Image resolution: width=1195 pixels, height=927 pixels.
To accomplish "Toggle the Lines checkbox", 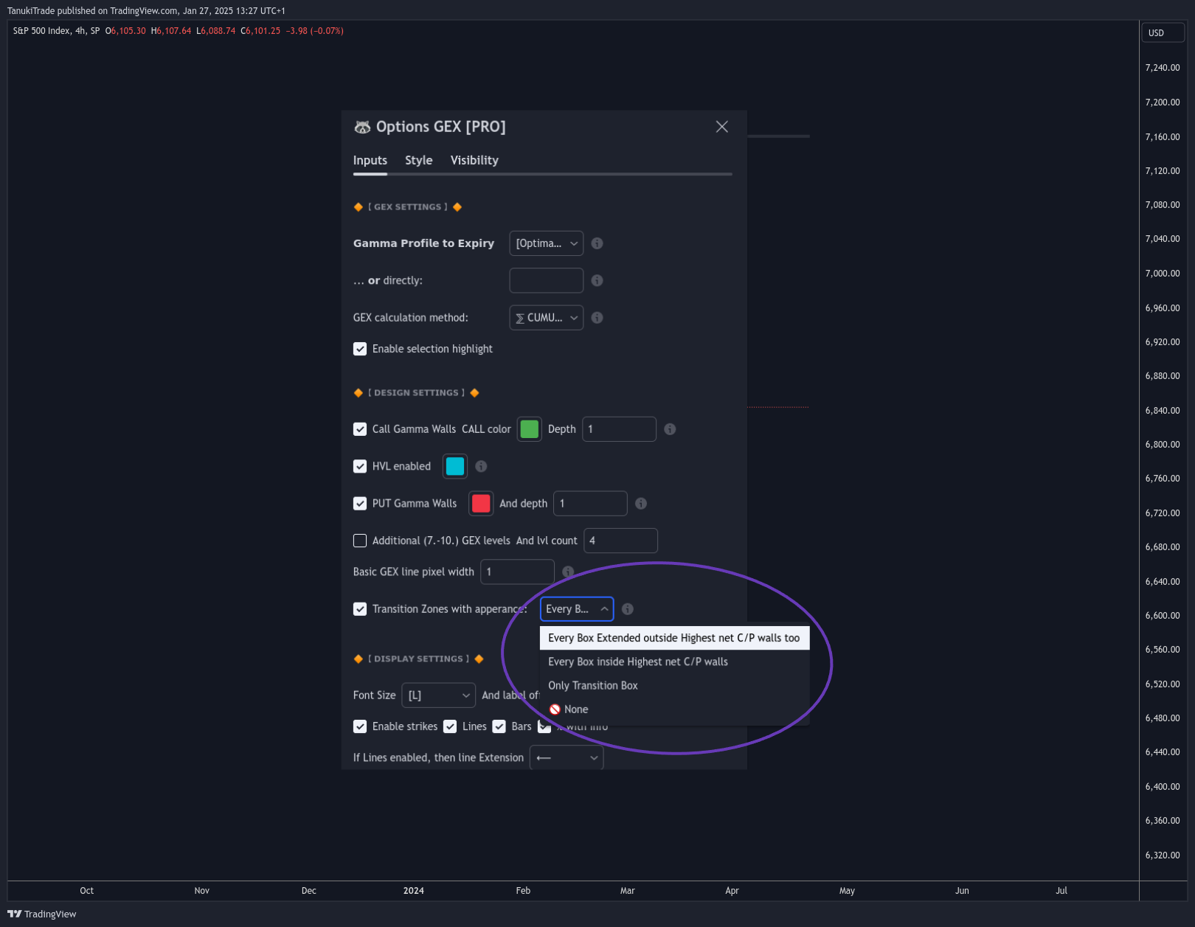I will point(450,726).
